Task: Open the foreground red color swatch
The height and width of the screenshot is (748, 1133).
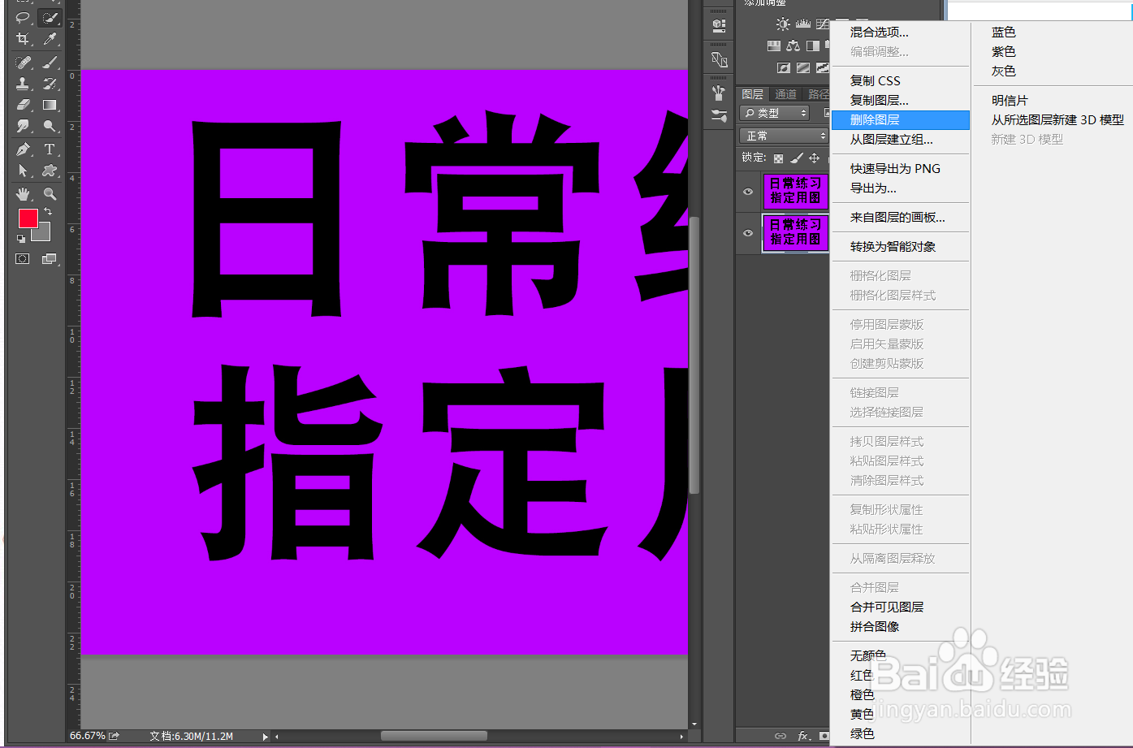Action: (x=28, y=218)
